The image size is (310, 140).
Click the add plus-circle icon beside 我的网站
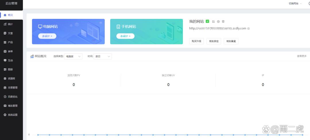pos(218,21)
